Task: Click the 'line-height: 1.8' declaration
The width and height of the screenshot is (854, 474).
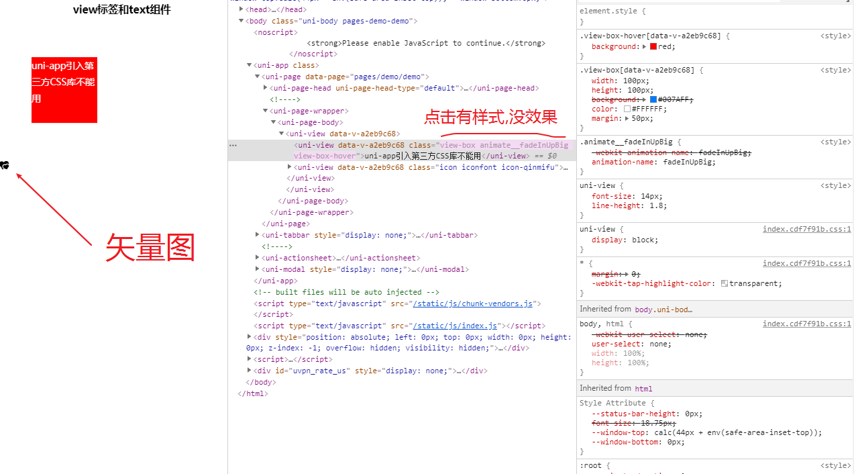Action: 629,205
